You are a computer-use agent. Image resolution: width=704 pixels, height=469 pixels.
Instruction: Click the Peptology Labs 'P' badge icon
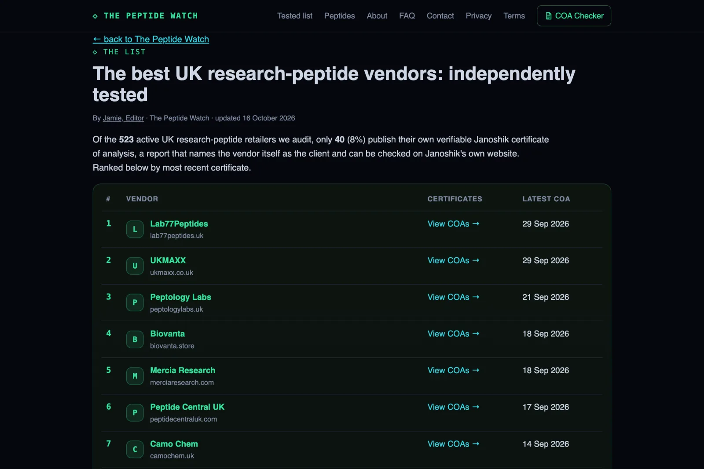tap(135, 302)
